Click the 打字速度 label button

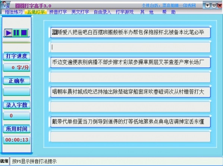coord(17,56)
